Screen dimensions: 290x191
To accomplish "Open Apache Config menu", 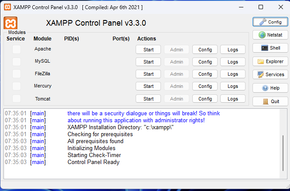I will click(205, 50).
